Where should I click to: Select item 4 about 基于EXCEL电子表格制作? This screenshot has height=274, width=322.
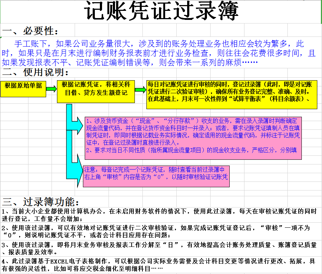[x=159, y=265]
